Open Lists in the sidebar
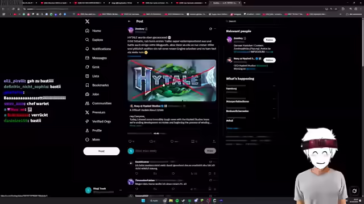Image resolution: width=364 pixels, height=204 pixels. (92, 76)
